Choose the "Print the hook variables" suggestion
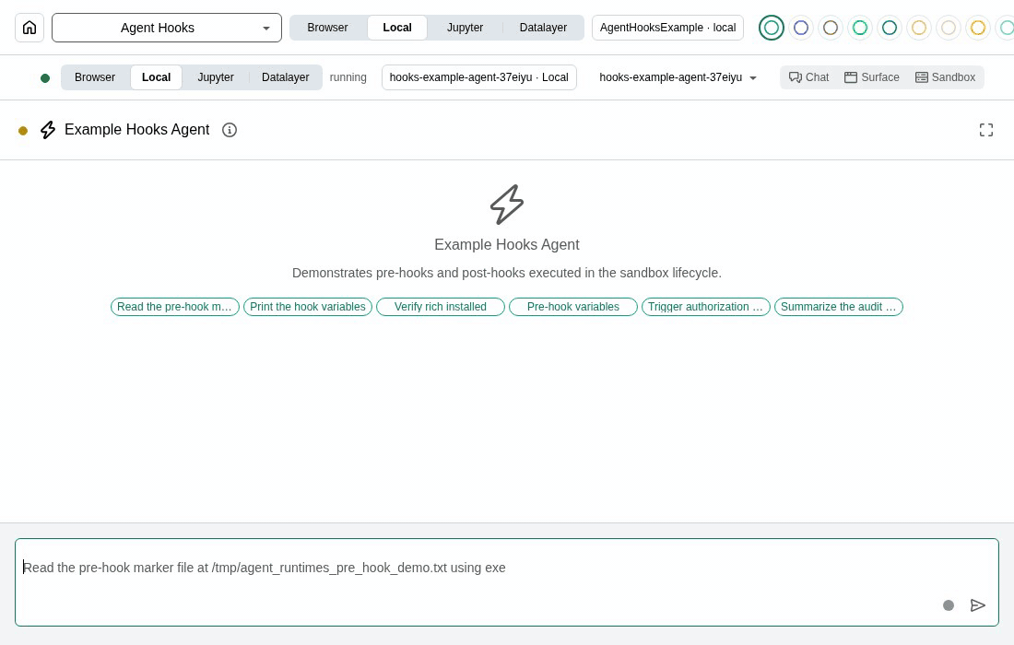The image size is (1014, 645). pos(308,307)
